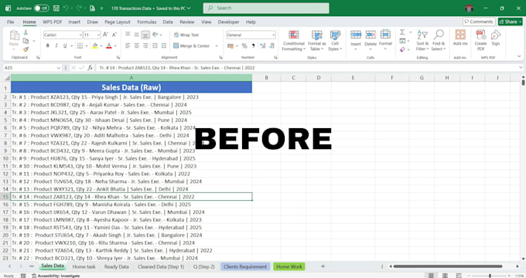This screenshot has height=278, width=526.
Task: Click the Redo arrow icon
Action: pos(79,8)
